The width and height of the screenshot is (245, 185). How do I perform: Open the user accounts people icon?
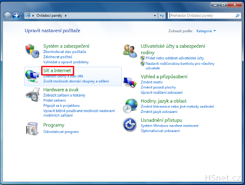coord(130,51)
